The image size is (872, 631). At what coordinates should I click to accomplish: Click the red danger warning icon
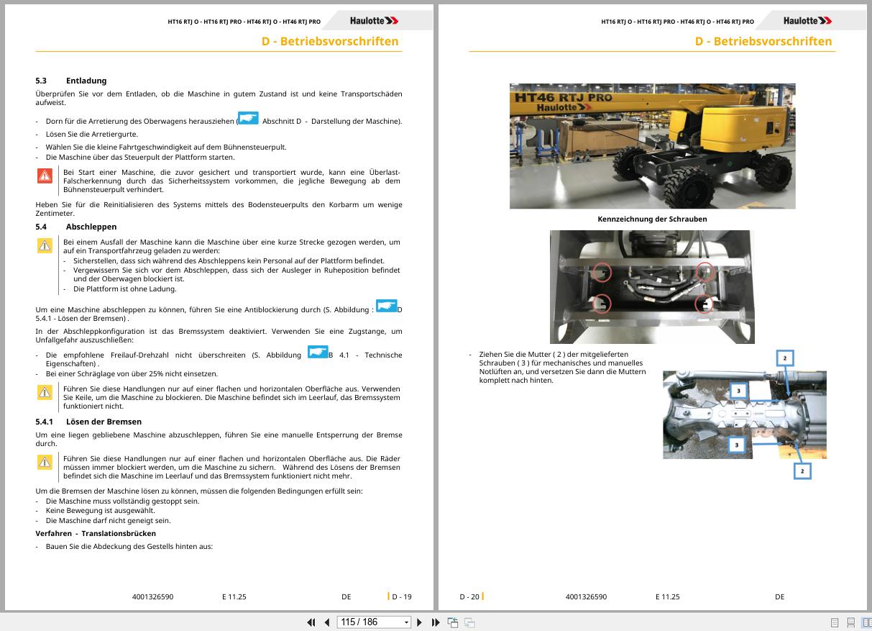pyautogui.click(x=45, y=176)
